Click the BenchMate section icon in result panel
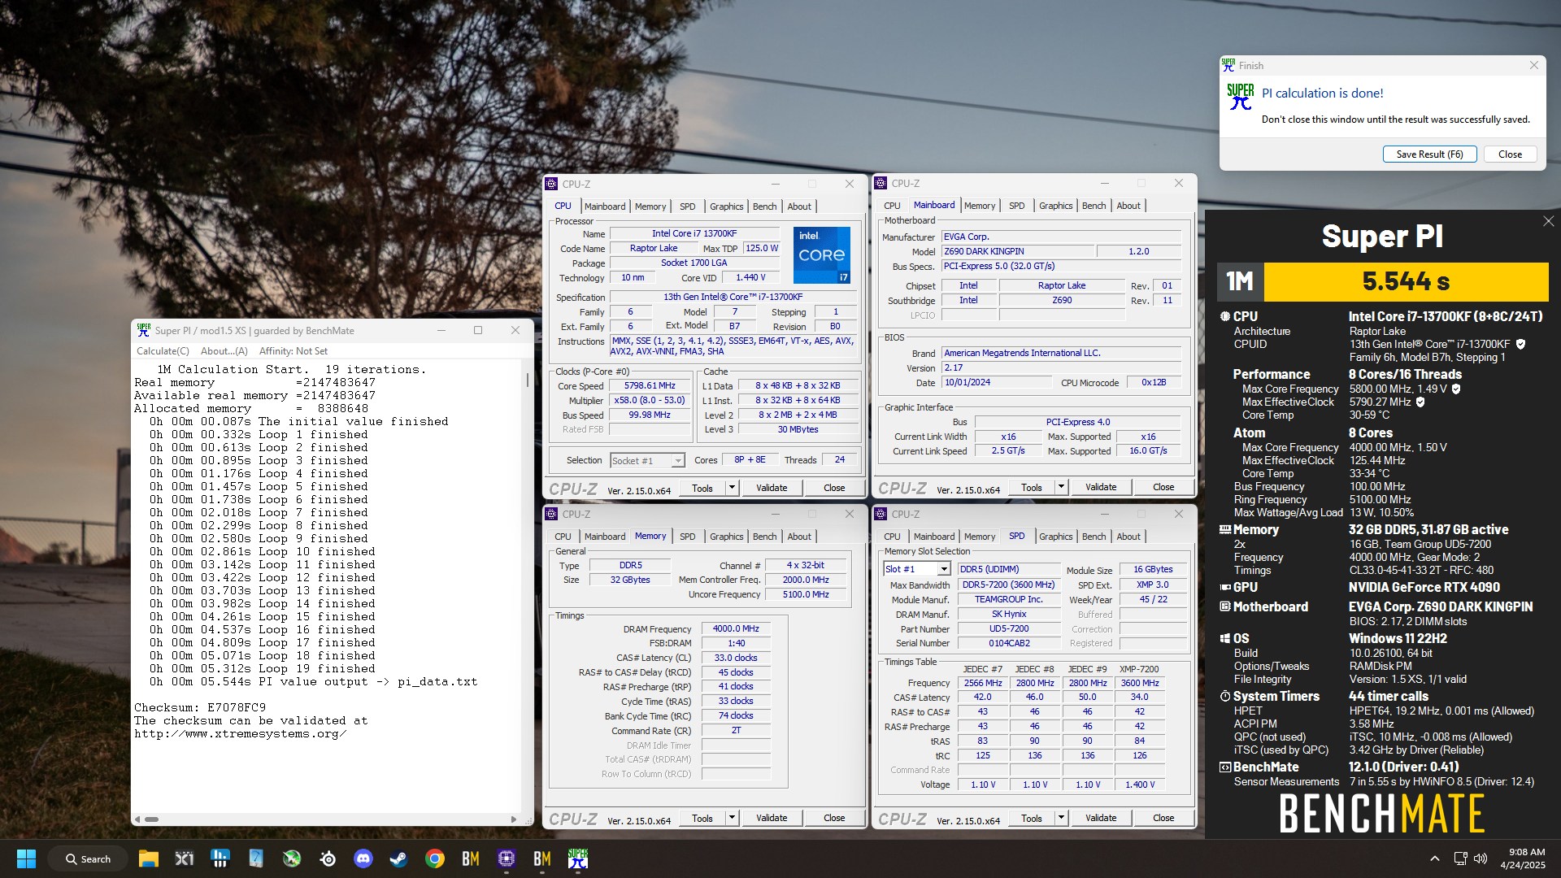The width and height of the screenshot is (1561, 878). tap(1225, 767)
